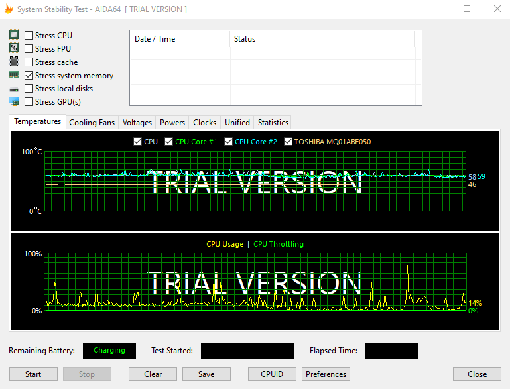Click the Remaining Battery label
The width and height of the screenshot is (510, 389).
(x=42, y=351)
